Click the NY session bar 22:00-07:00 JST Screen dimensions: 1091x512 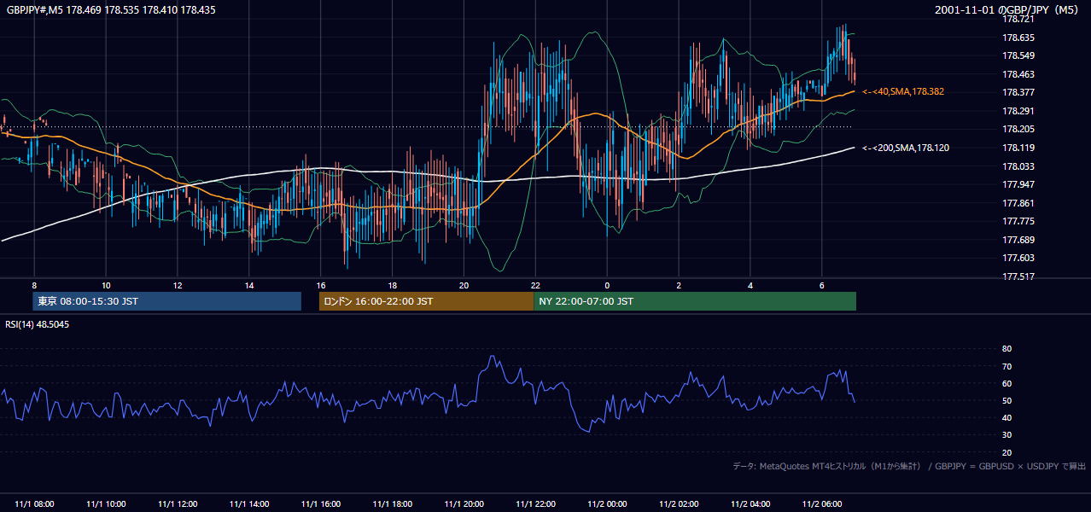tap(695, 301)
